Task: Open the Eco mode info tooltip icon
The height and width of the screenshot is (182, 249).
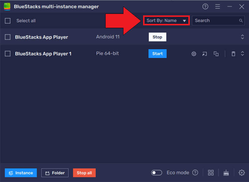Action: coord(195,172)
